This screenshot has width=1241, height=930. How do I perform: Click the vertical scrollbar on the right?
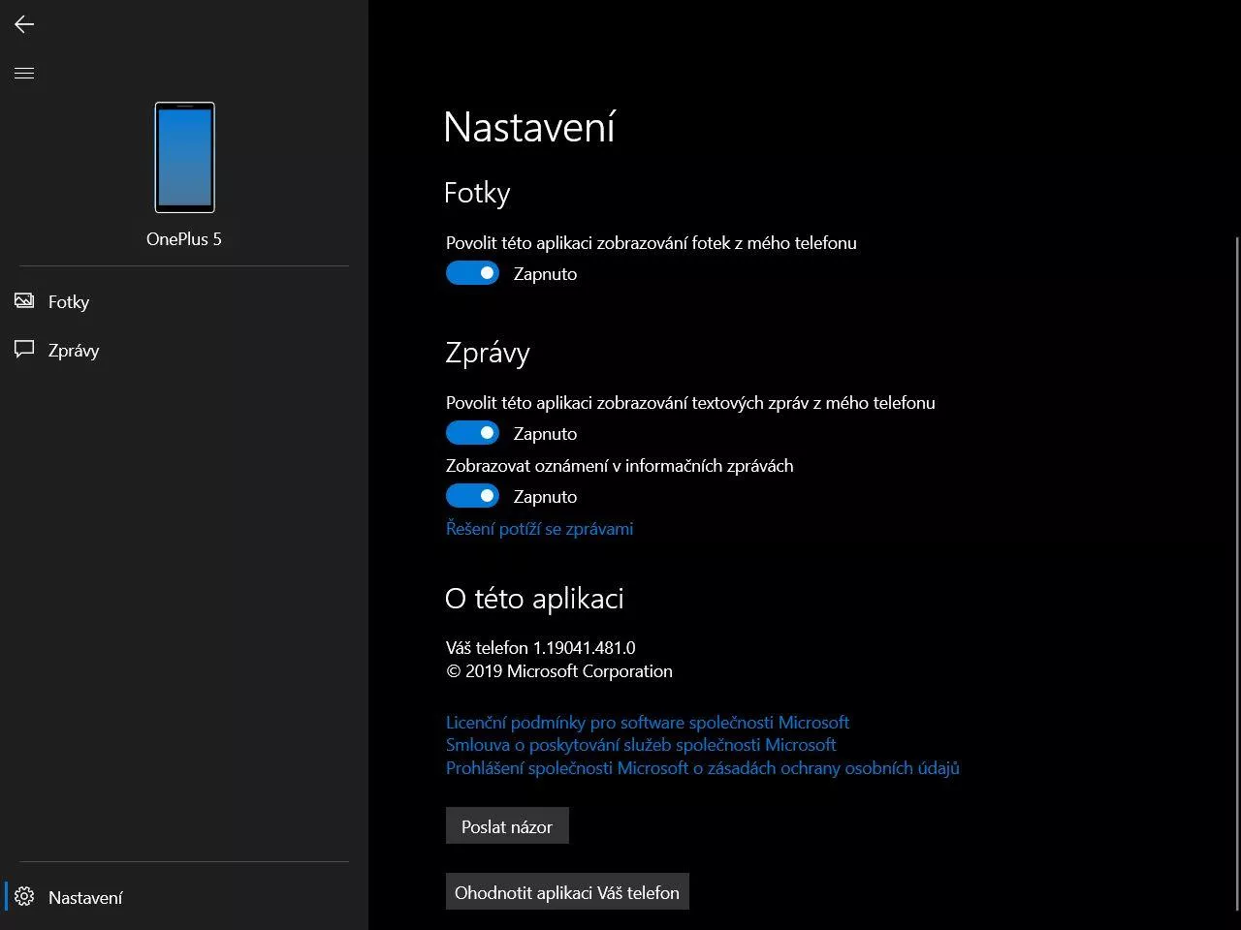click(x=1237, y=572)
